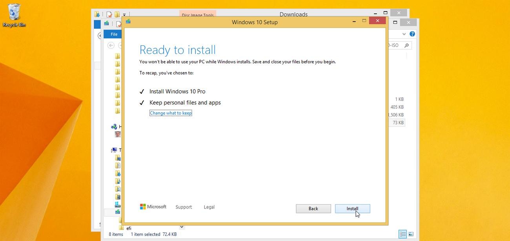Click the Back arrow in the Explorer window

(x=111, y=45)
